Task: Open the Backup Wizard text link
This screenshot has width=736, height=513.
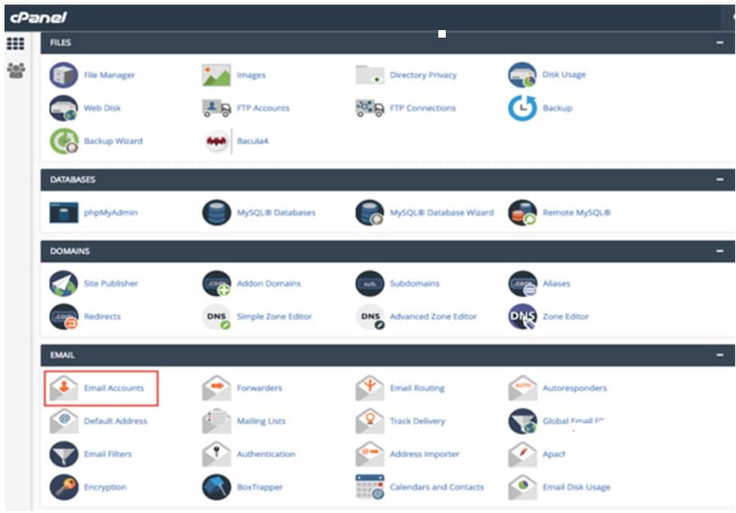Action: point(113,141)
